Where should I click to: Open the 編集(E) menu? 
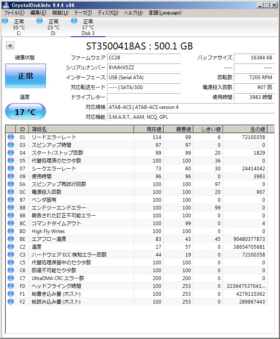coord(38,13)
